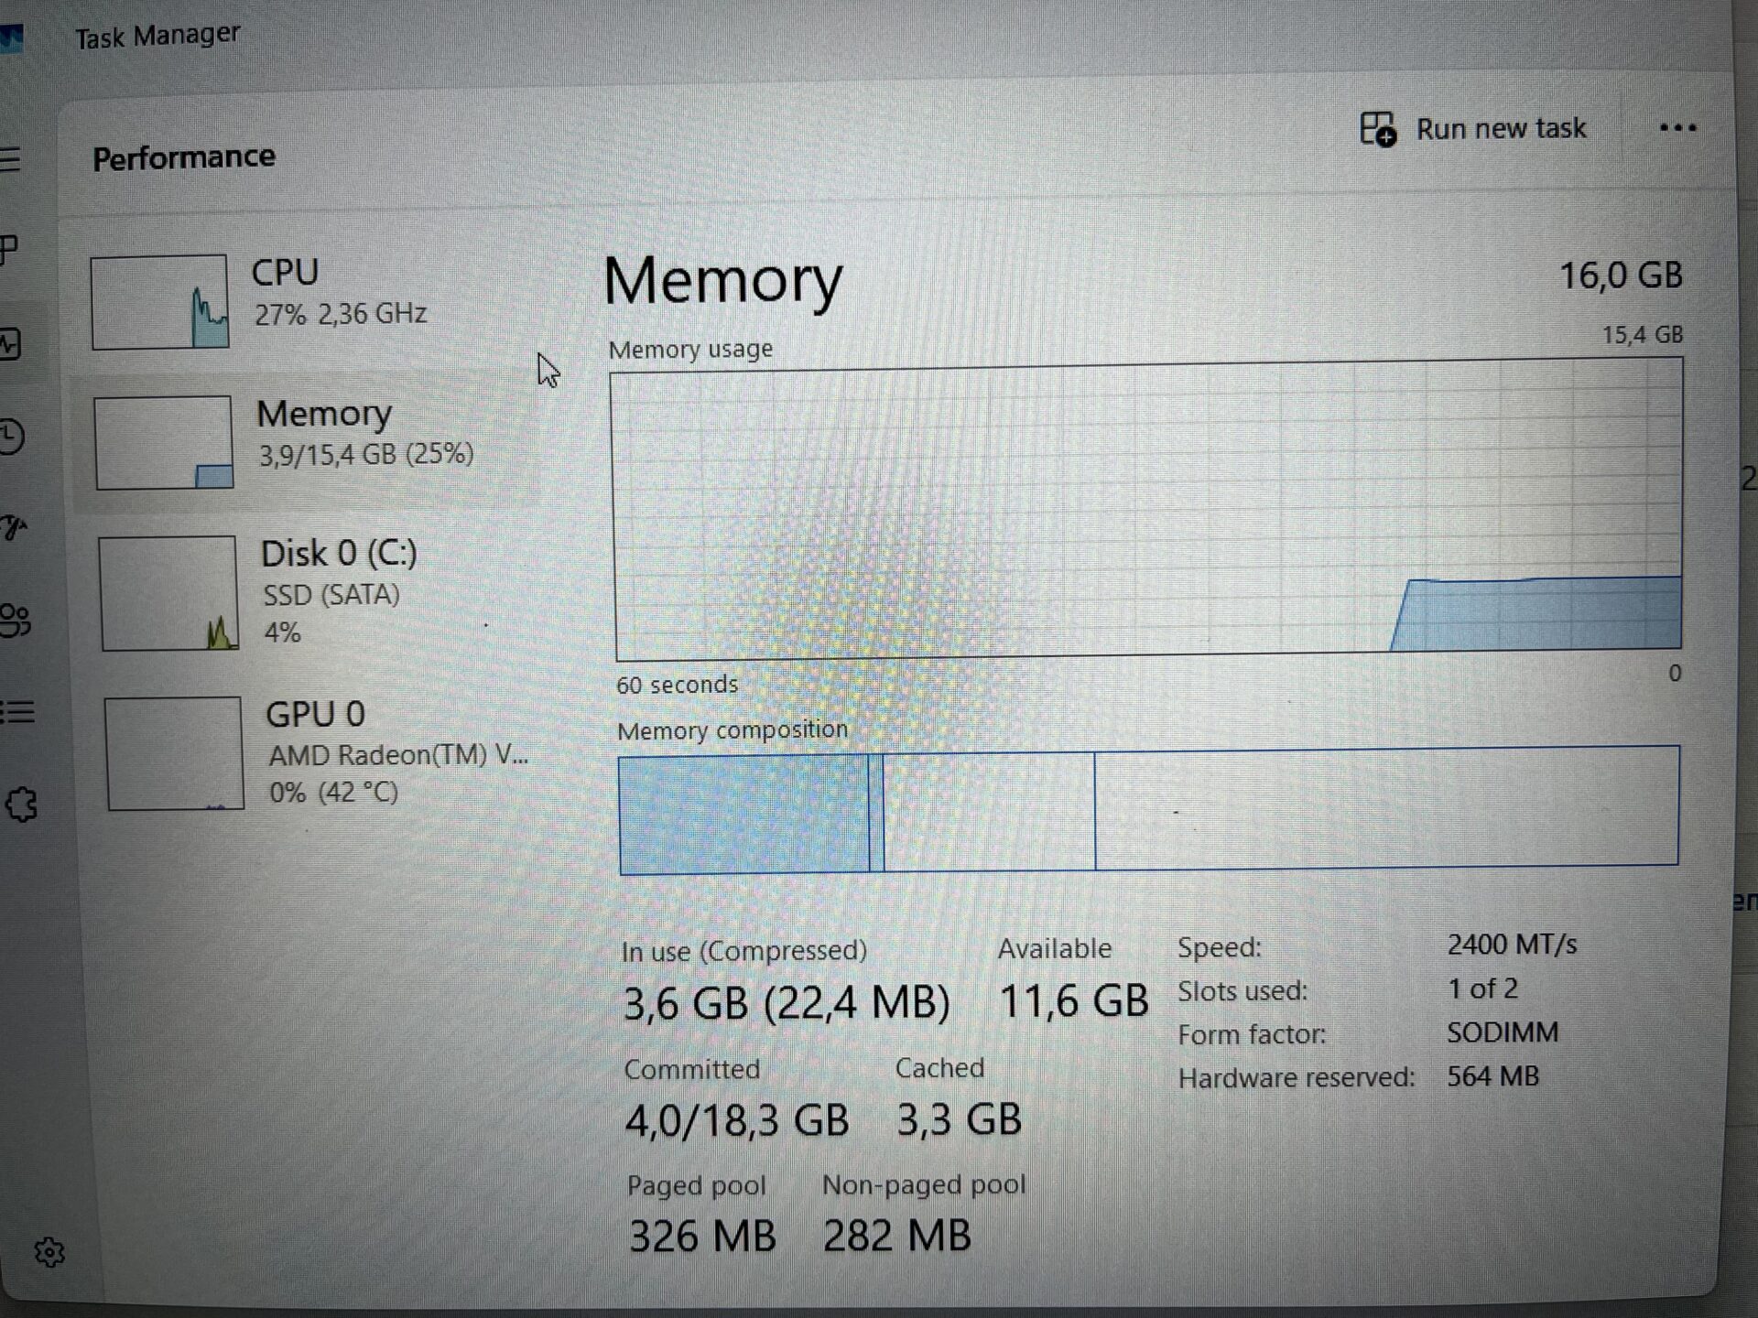Open Task Manager Settings gear

pyautogui.click(x=49, y=1252)
